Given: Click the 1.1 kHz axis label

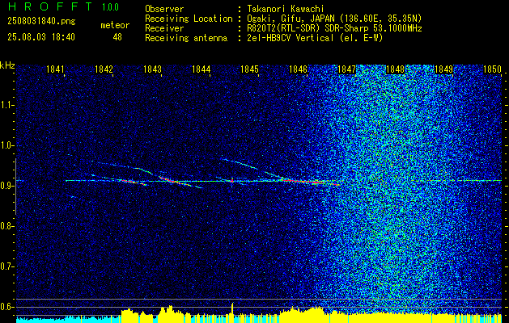Looking at the screenshot, I should tap(5, 105).
